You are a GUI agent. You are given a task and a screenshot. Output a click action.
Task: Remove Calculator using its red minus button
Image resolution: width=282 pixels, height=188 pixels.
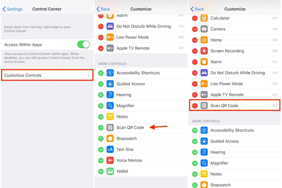pos(195,18)
